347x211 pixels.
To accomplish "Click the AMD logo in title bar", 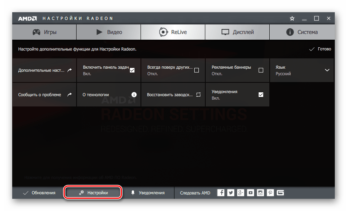I will (27, 18).
